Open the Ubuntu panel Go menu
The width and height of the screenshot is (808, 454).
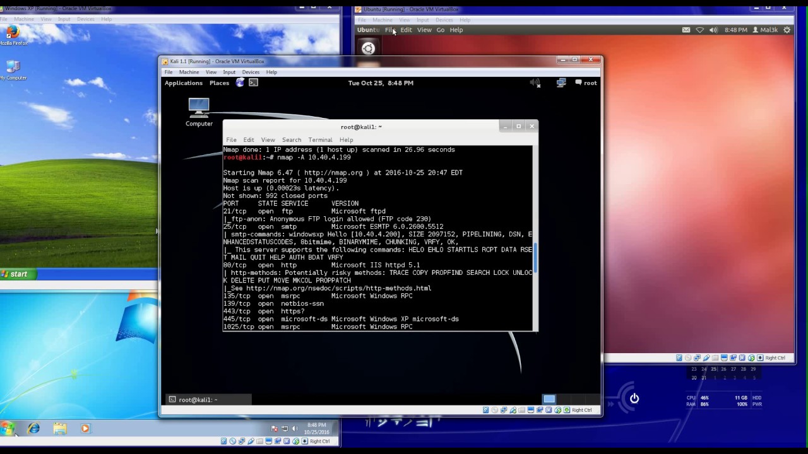(440, 30)
